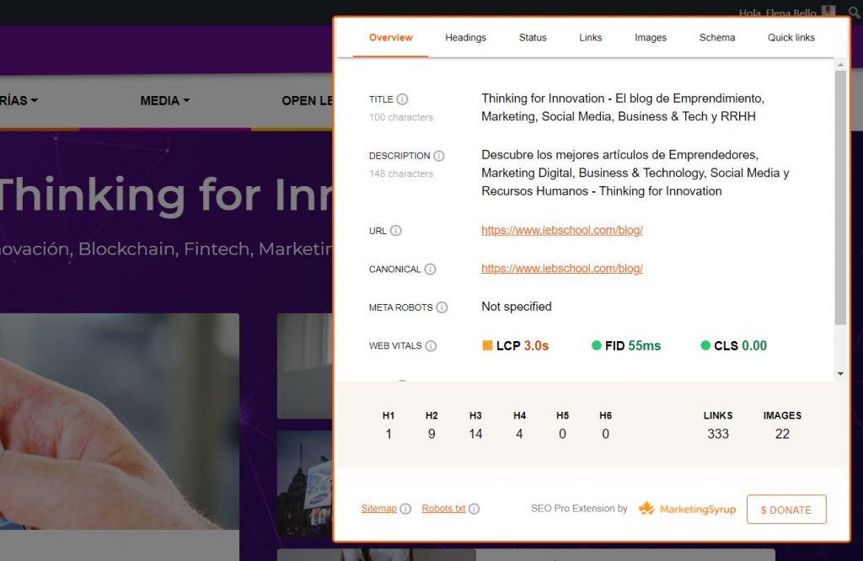Click the WEB VITALS info icon
Viewport: 863px width, 561px height.
[x=431, y=346]
